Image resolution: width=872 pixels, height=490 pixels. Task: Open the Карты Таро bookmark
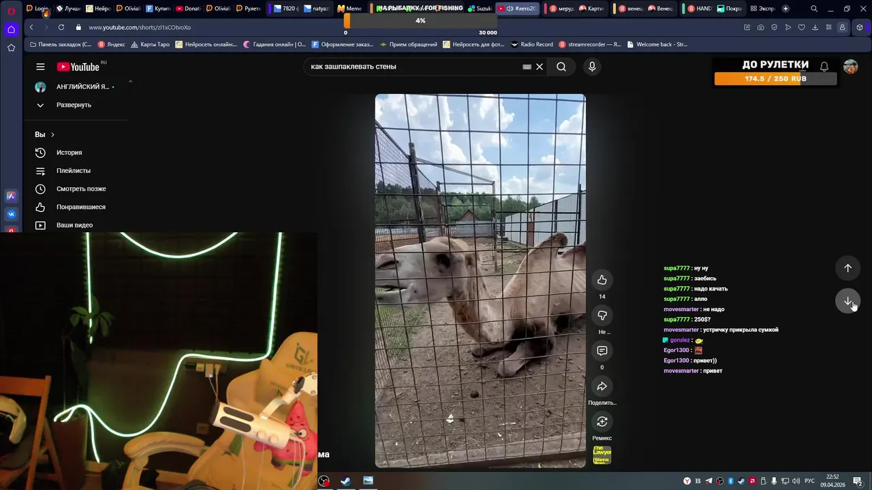tap(151, 44)
